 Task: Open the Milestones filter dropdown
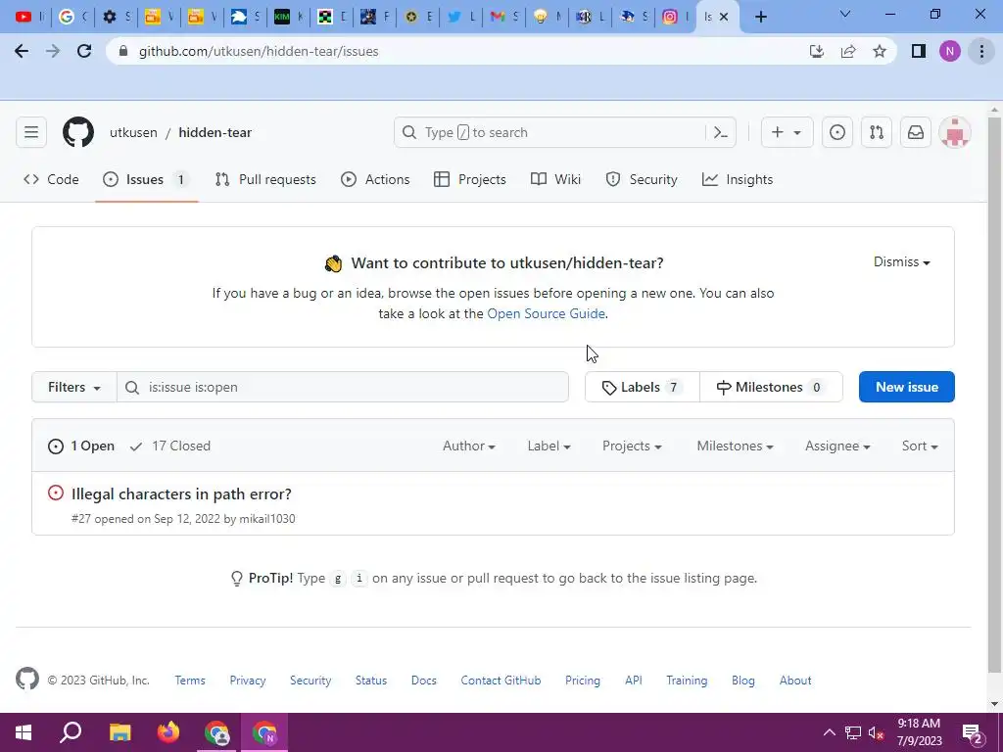tap(735, 446)
